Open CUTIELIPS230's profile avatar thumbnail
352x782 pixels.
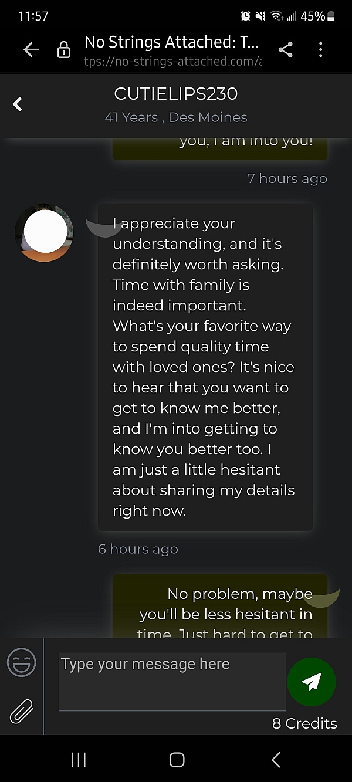[x=44, y=233]
